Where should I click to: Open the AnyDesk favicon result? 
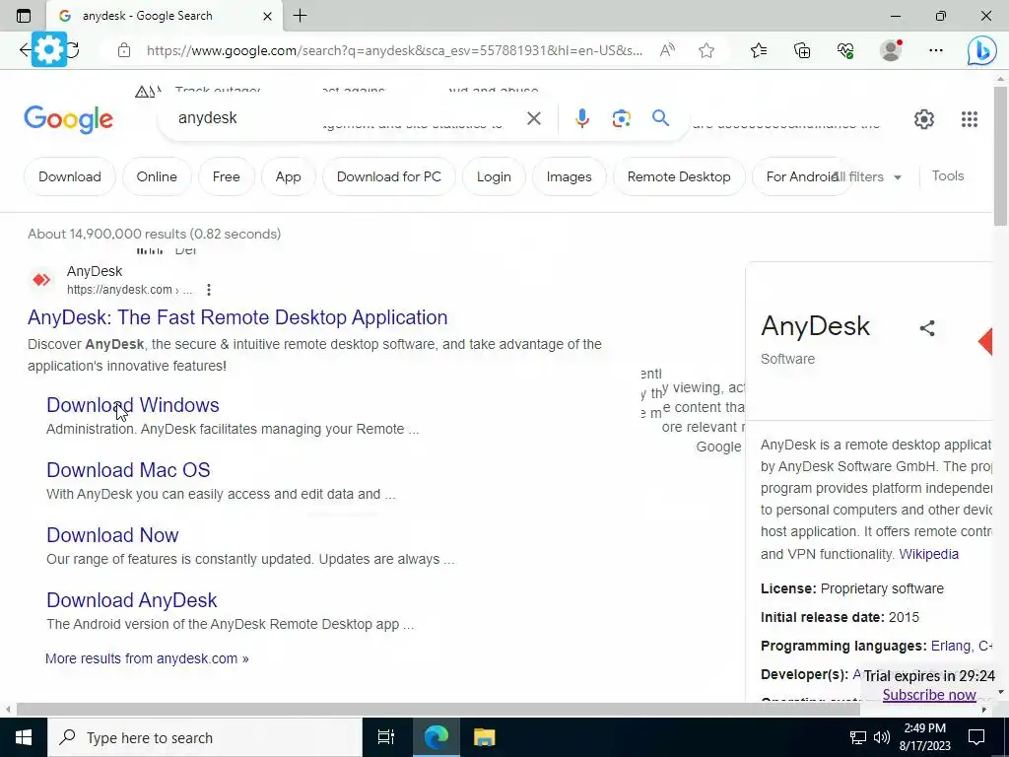click(x=41, y=279)
